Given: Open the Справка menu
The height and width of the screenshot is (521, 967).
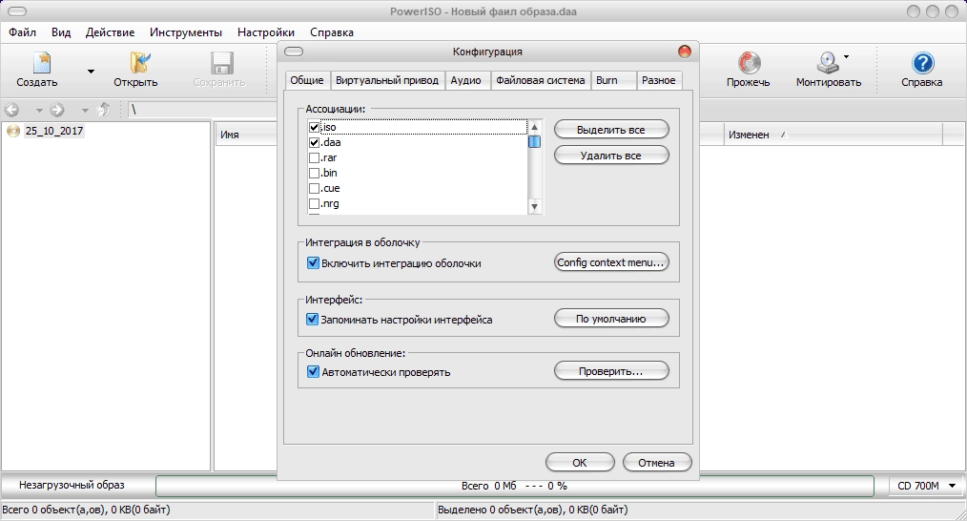Looking at the screenshot, I should point(332,32).
